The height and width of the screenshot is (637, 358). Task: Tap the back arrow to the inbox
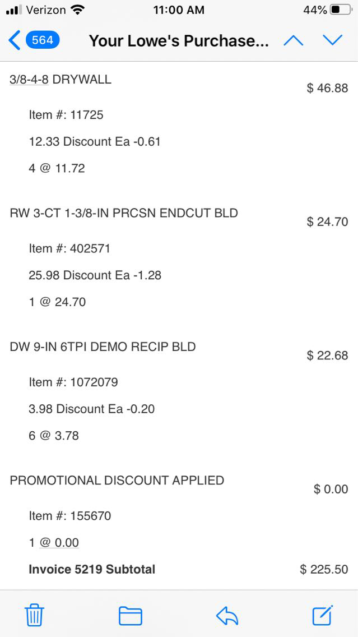pyautogui.click(x=15, y=40)
